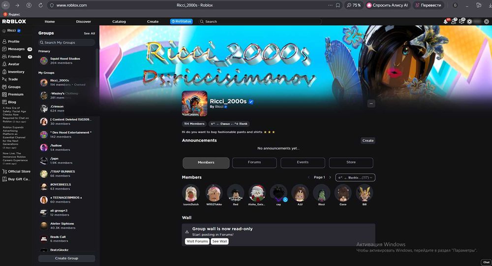
Task: Open the 75% zoom control in browser
Action: click(x=354, y=5)
